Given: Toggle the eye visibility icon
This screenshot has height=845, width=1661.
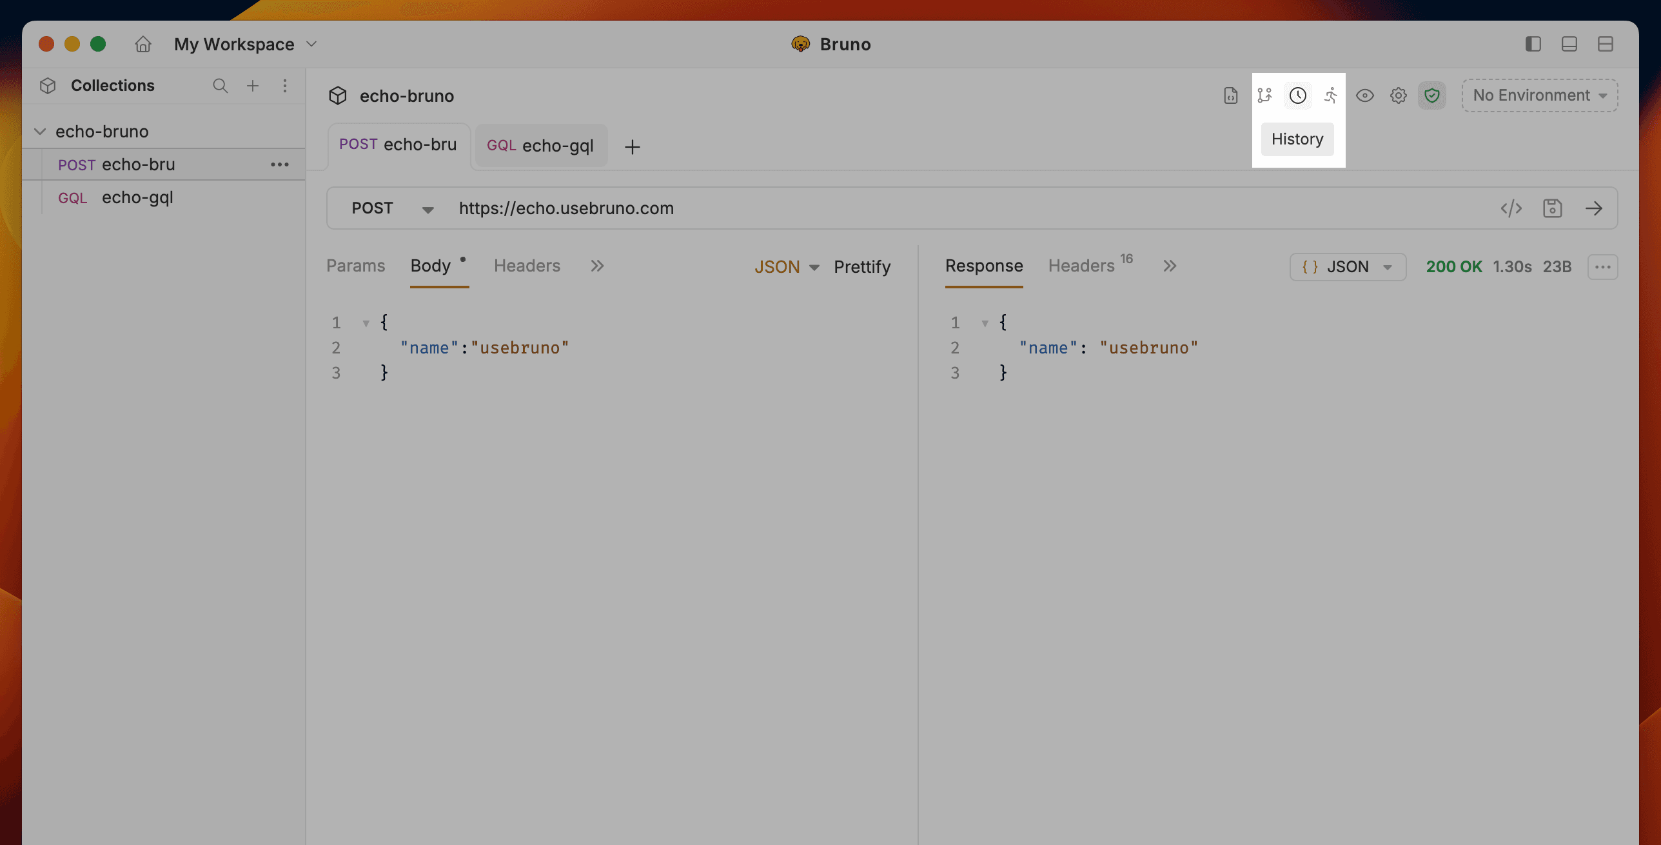Looking at the screenshot, I should point(1364,95).
